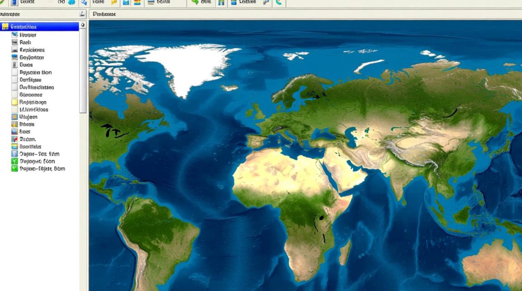Toggle the checkbox beside Psyscate tion layer
This screenshot has height=291, width=522.
15,73
